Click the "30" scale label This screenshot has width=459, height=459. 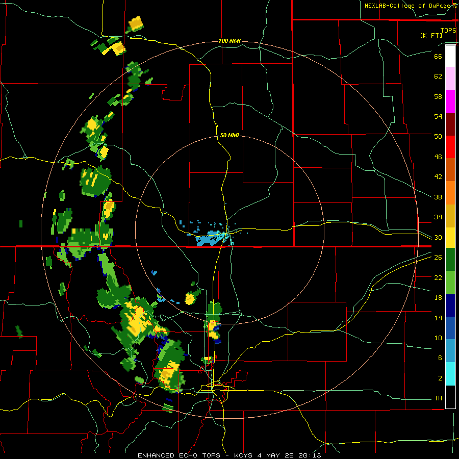pyautogui.click(x=438, y=237)
